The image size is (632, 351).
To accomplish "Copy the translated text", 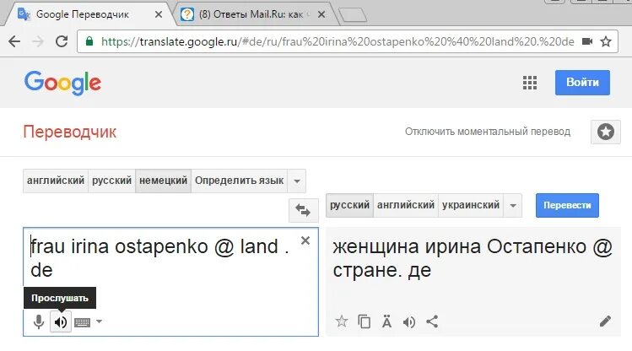I will (364, 321).
